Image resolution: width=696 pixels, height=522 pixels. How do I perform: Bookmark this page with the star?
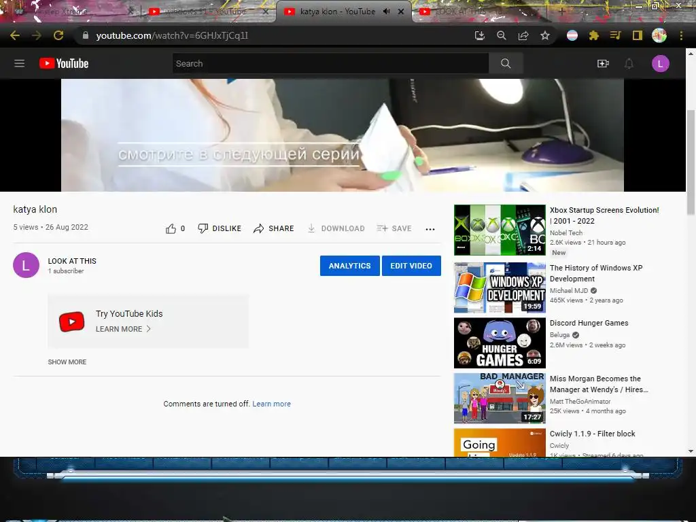tap(545, 35)
